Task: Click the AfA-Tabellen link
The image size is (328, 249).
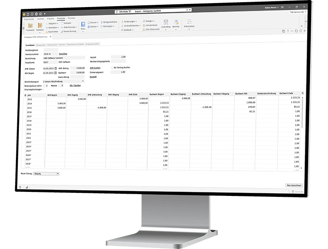Action: click(75, 85)
